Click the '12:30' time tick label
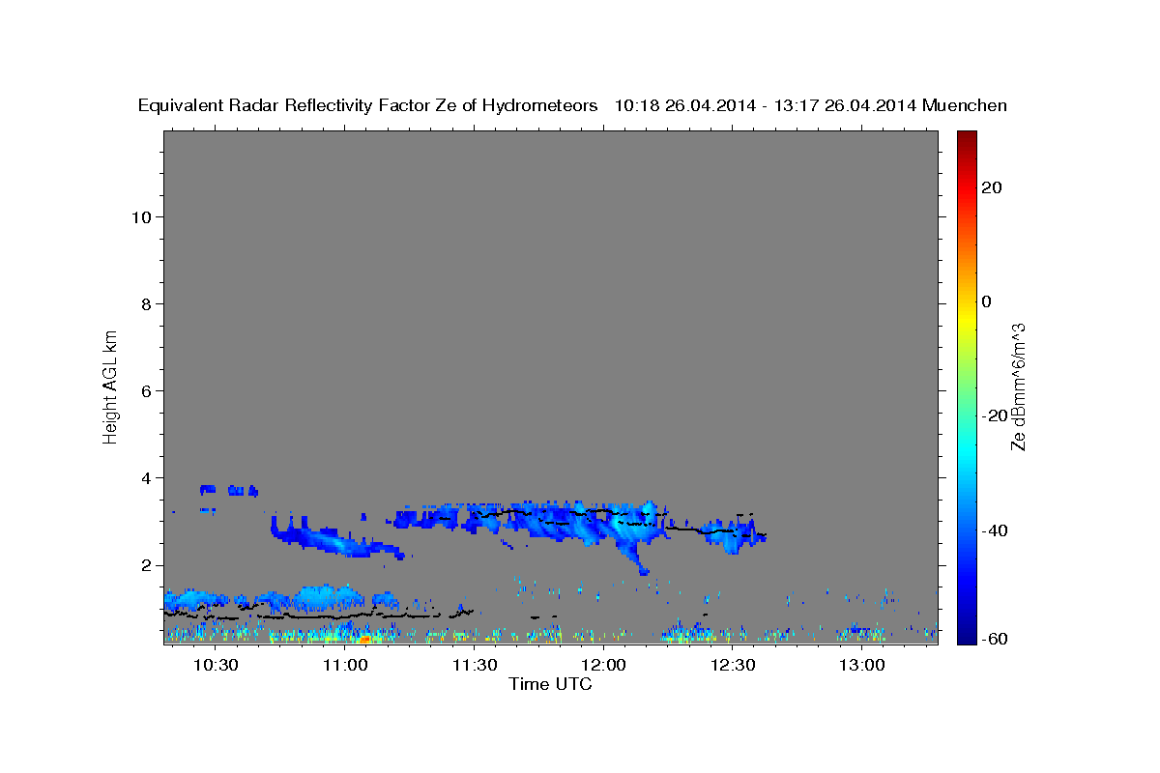The height and width of the screenshot is (773, 1160). tap(732, 665)
